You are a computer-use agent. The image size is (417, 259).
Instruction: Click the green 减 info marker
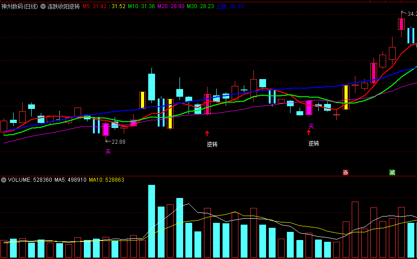pos(392,173)
